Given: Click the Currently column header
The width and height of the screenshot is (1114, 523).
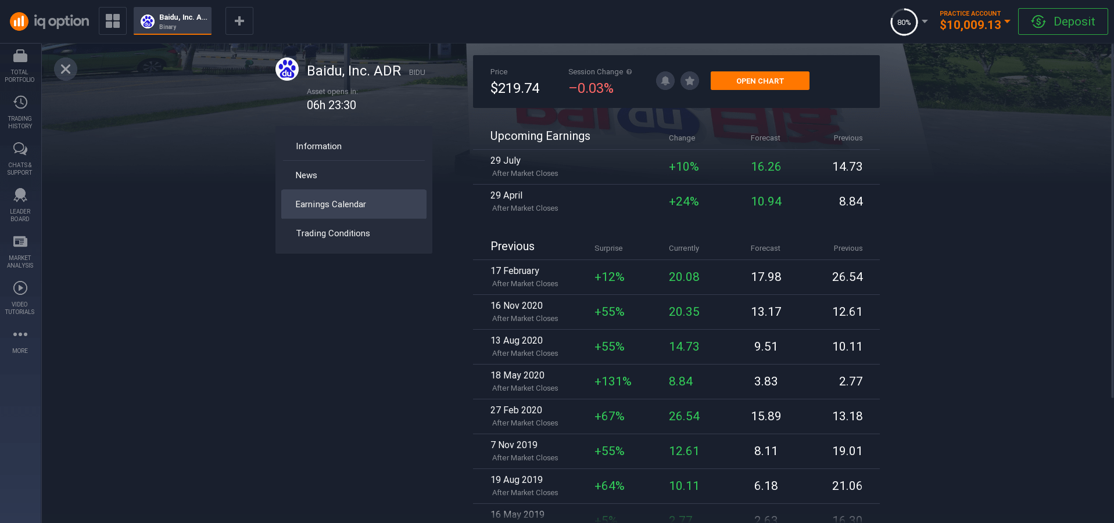Looking at the screenshot, I should pyautogui.click(x=684, y=248).
